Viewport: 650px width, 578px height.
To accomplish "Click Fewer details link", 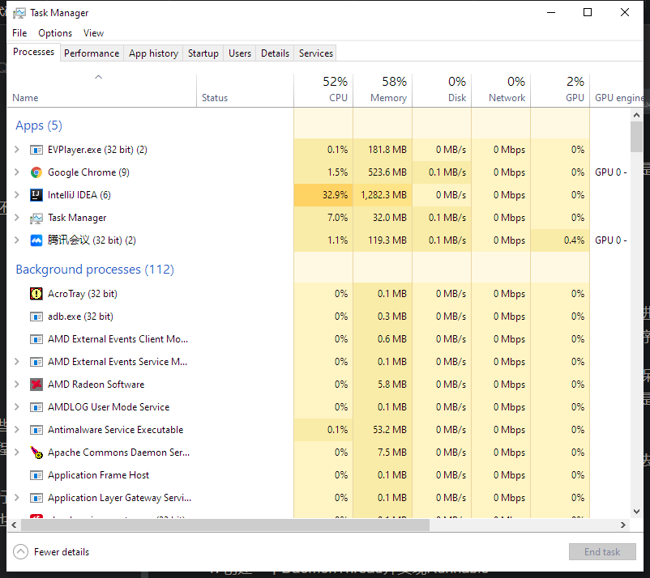I will (x=62, y=552).
